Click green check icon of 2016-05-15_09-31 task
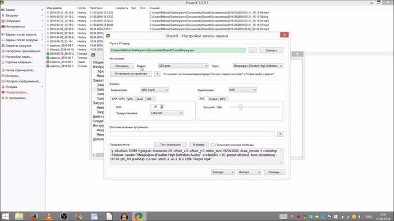The height and width of the screenshot is (221, 394). point(48,53)
